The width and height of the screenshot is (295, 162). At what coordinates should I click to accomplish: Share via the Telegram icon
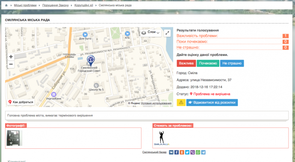pyautogui.click(x=203, y=152)
